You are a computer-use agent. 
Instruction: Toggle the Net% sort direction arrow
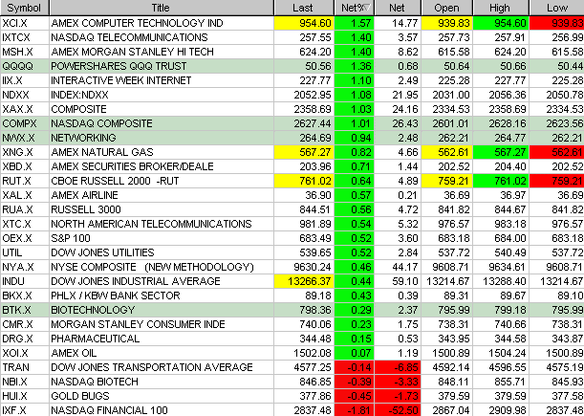click(x=367, y=7)
